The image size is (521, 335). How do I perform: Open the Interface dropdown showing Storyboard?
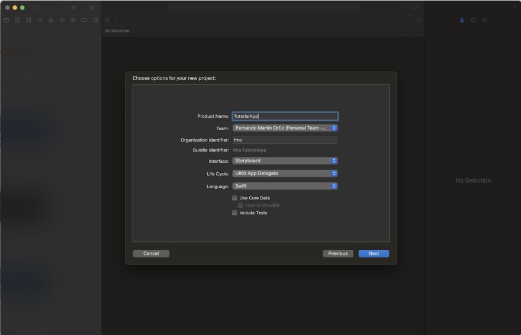pos(285,161)
